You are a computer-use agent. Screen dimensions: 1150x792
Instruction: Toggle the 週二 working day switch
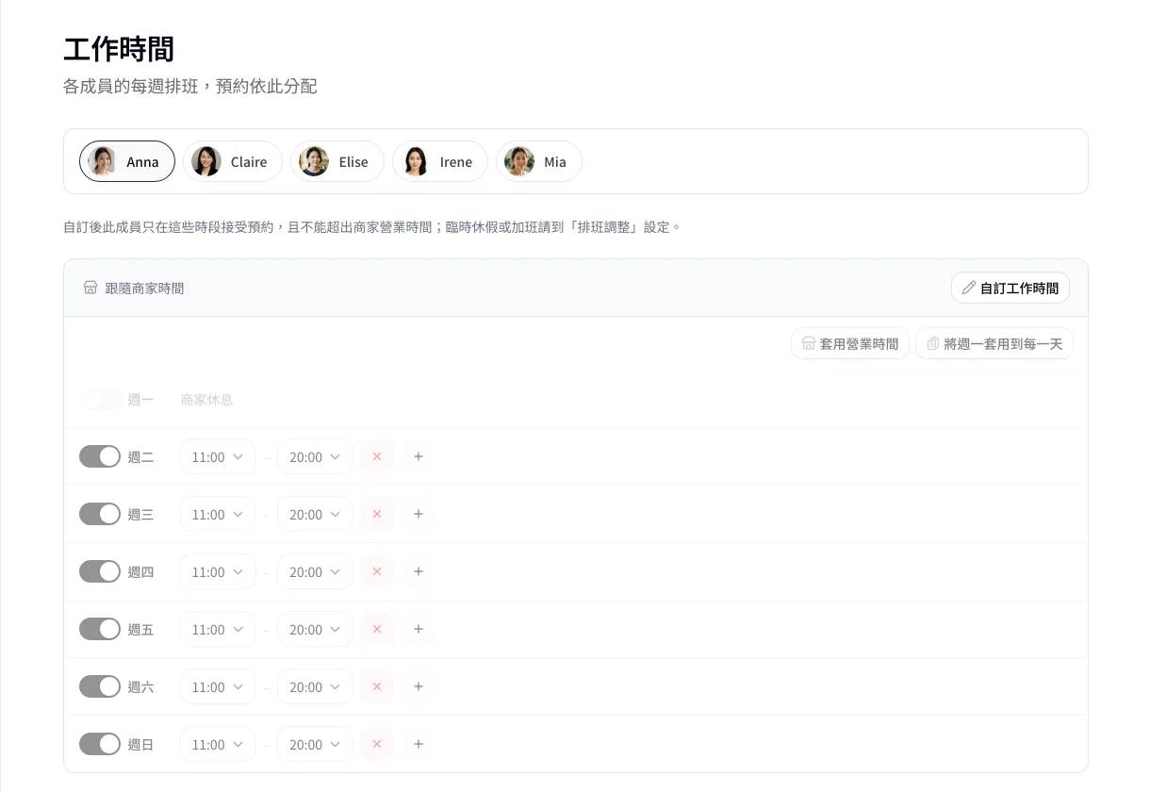tap(100, 456)
